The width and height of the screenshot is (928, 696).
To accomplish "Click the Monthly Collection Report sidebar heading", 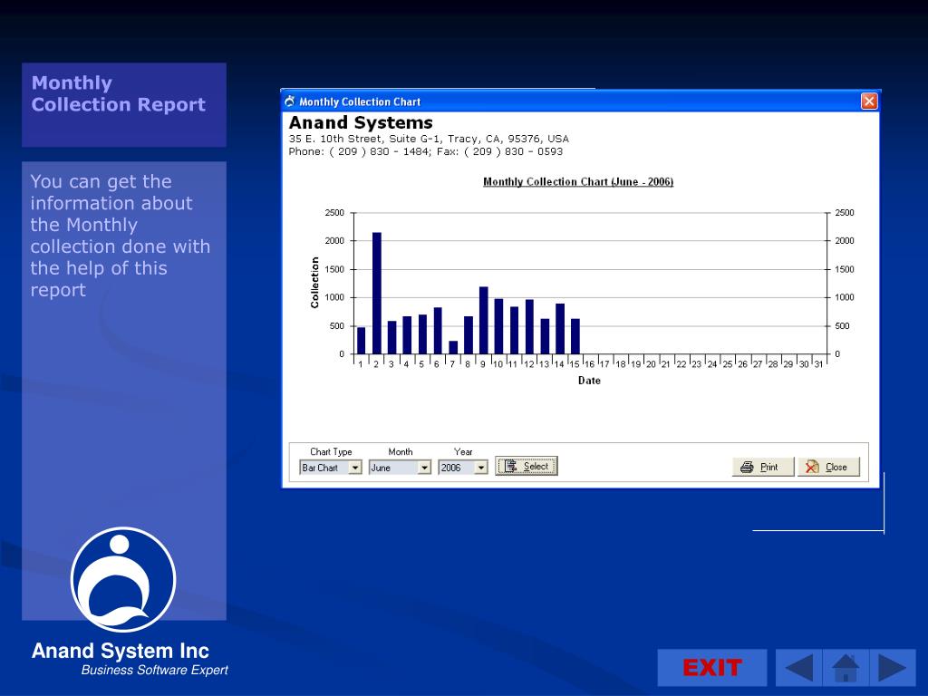I will pyautogui.click(x=119, y=93).
